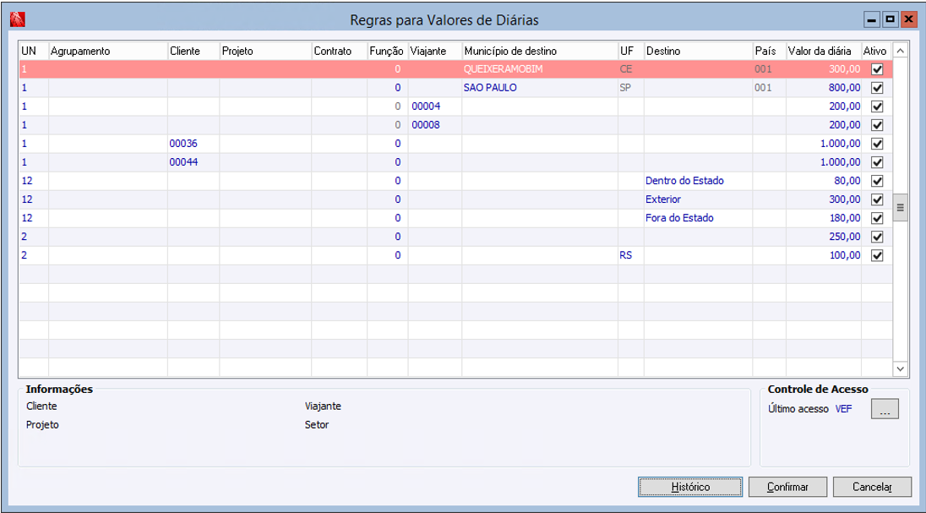Click Contrato column header
The image size is (926, 513).
point(339,52)
